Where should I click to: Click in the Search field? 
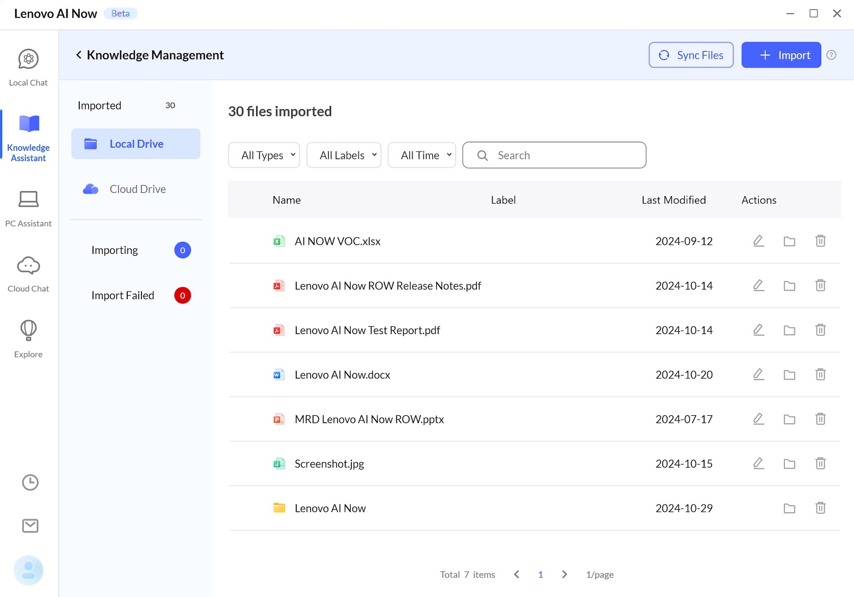point(554,155)
